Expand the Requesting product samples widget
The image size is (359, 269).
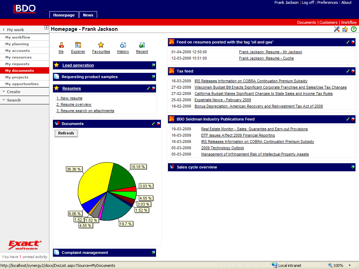[154, 77]
